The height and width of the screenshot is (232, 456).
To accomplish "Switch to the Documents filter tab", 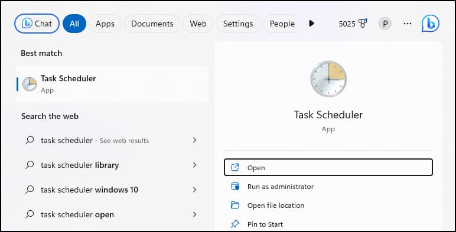I will click(x=152, y=24).
